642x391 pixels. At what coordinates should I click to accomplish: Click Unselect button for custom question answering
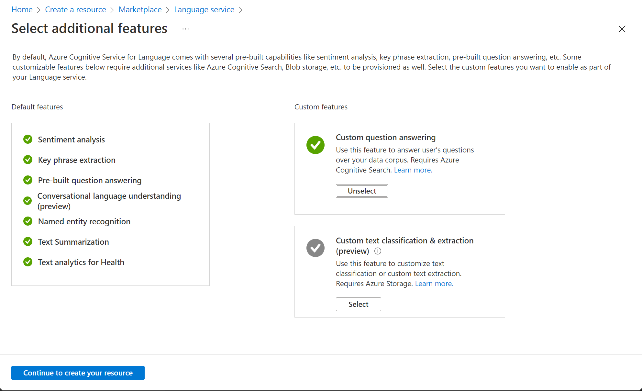point(362,191)
